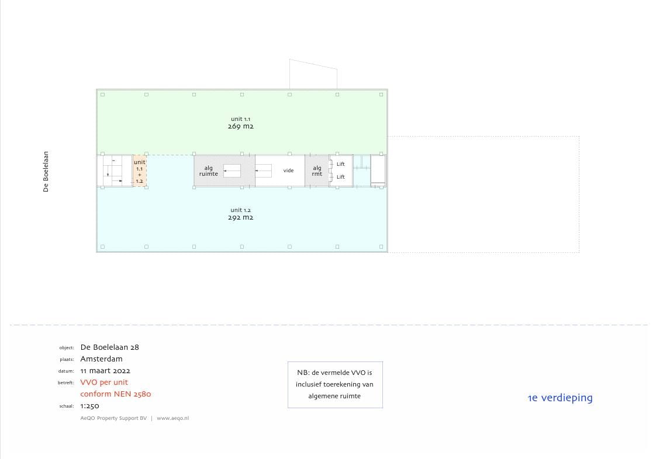The width and height of the screenshot is (656, 459).
Task: Click the NB note box about VVO
Action: pos(335,384)
